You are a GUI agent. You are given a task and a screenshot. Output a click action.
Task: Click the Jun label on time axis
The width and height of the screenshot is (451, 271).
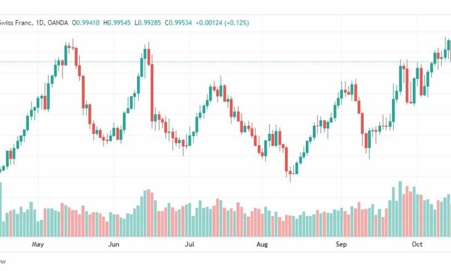coord(113,244)
